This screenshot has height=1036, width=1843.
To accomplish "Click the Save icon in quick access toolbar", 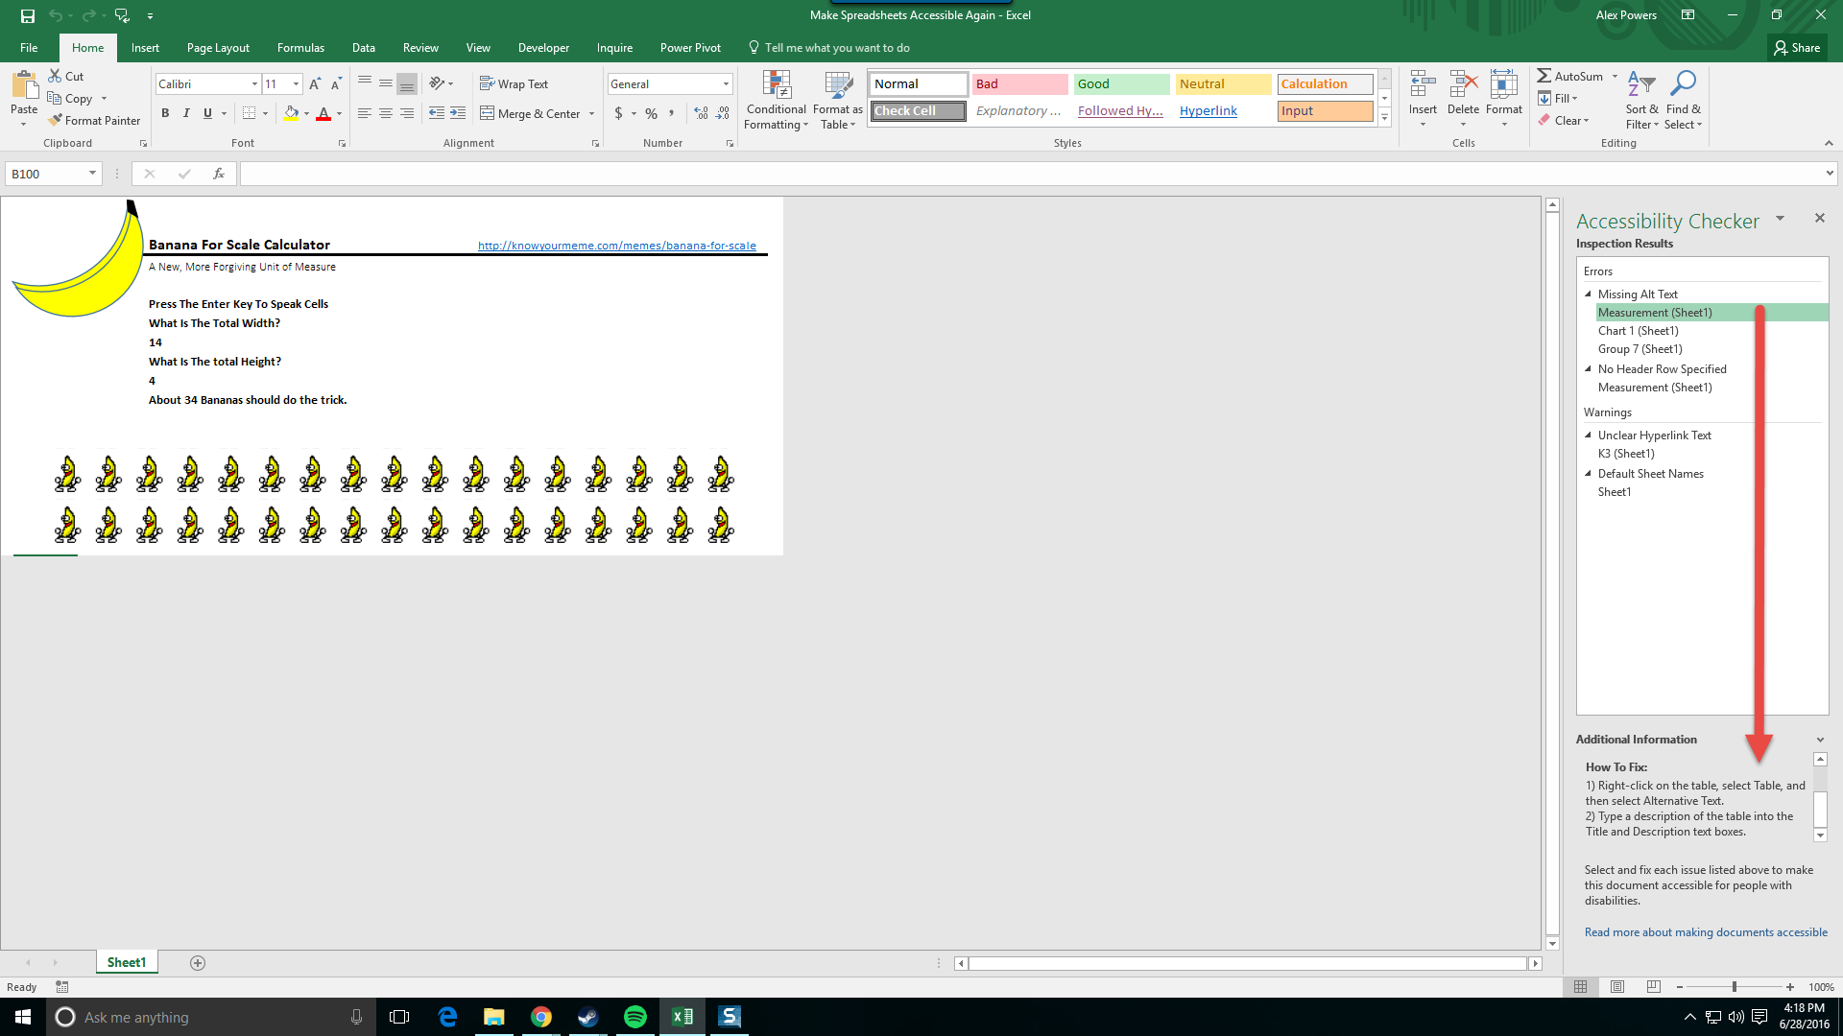I will pyautogui.click(x=27, y=15).
